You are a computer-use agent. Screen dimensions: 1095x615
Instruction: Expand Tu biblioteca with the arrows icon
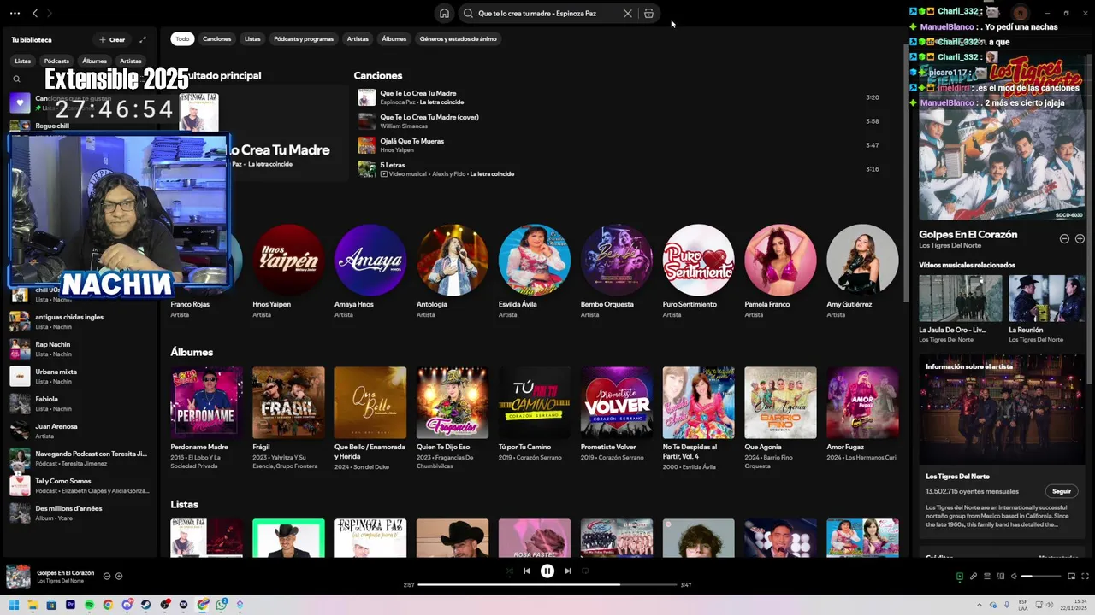pos(143,39)
